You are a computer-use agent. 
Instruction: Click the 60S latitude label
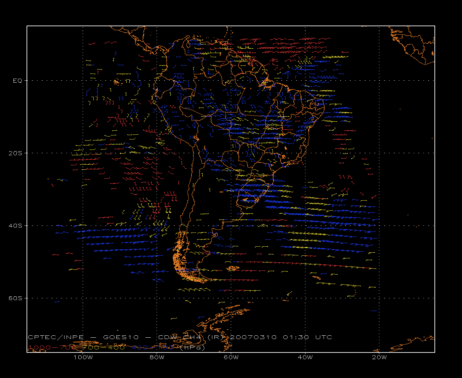click(15, 298)
